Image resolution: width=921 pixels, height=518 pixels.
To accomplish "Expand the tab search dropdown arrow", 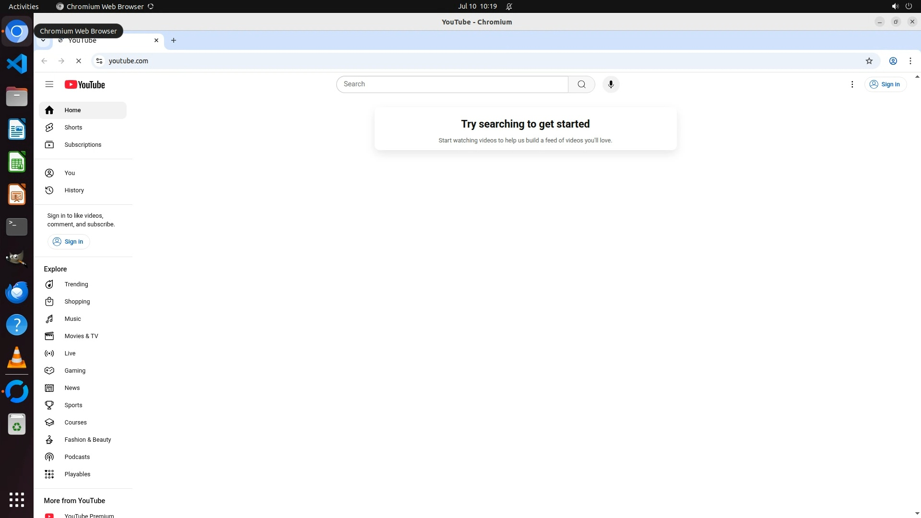I will tap(43, 41).
